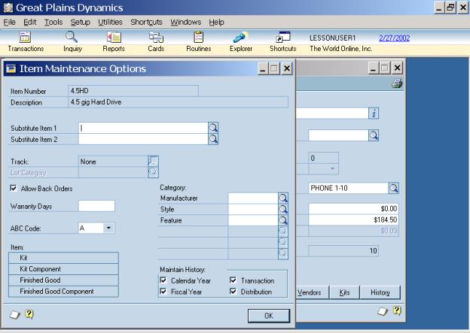This screenshot has width=470, height=333.
Task: Click the help icon in the back window
Action: (x=396, y=311)
